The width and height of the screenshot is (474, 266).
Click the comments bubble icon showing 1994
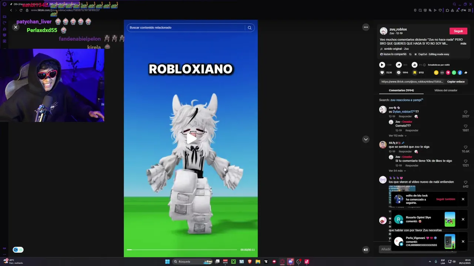click(x=398, y=73)
